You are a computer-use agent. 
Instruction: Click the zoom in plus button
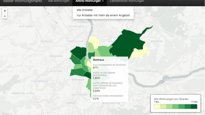(x=5, y=11)
